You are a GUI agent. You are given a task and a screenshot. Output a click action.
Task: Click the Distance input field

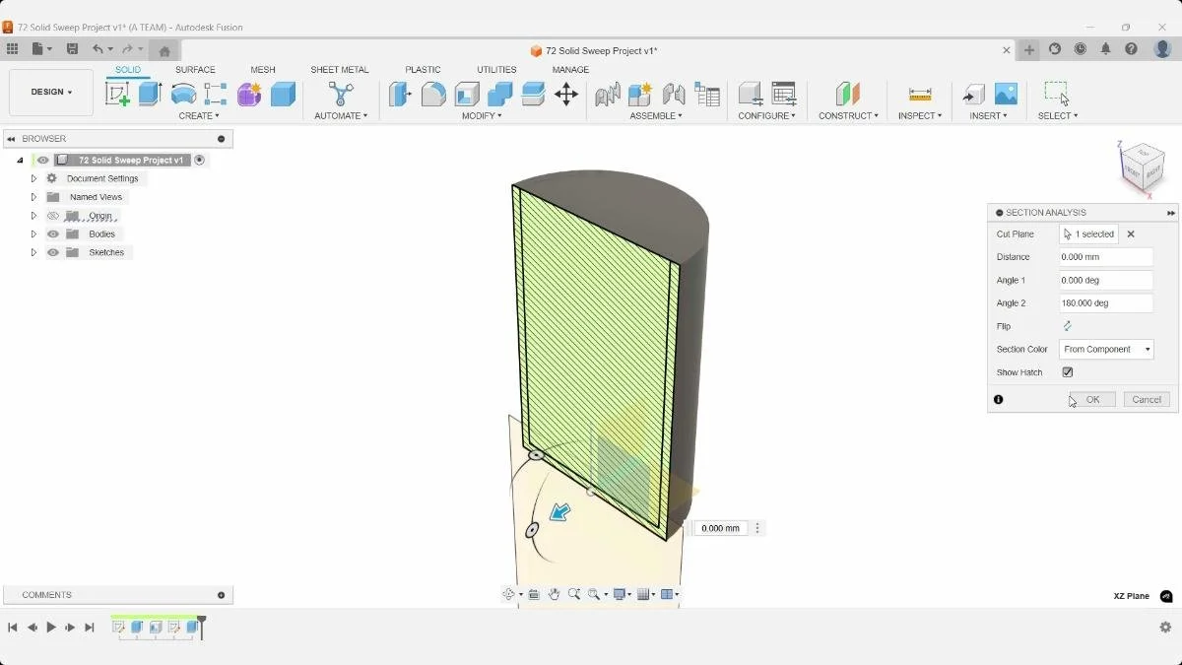[x=1106, y=257]
